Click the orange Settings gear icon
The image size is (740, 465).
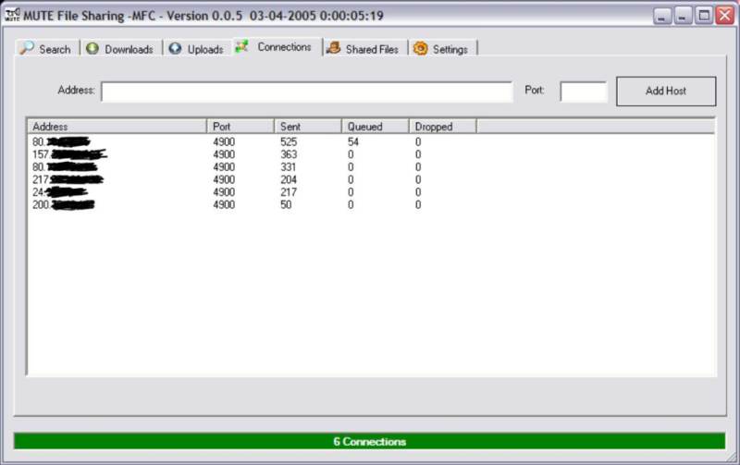pyautogui.click(x=421, y=48)
